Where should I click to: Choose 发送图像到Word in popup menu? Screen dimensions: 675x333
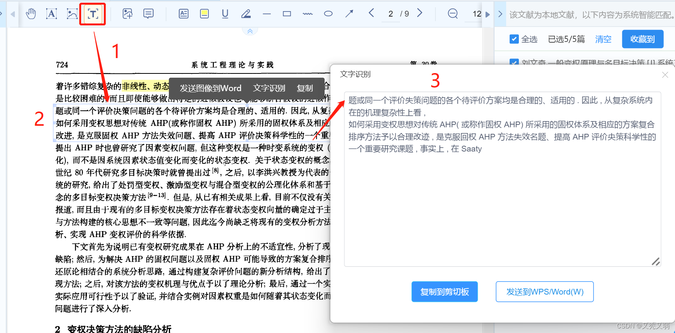[210, 88]
